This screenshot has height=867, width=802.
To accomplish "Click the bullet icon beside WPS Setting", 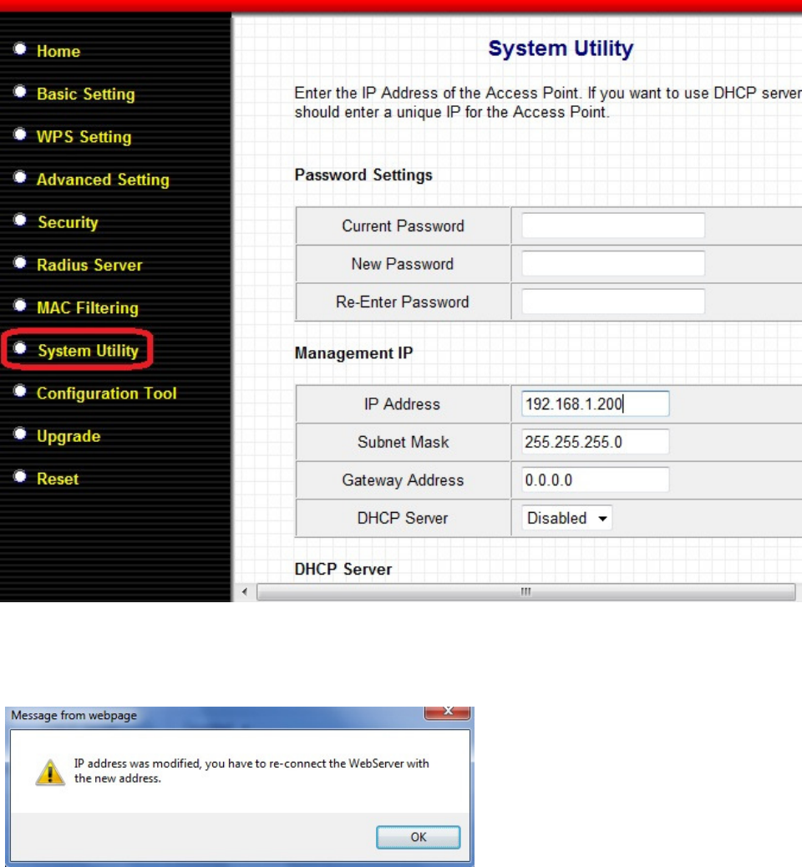I will tap(20, 134).
